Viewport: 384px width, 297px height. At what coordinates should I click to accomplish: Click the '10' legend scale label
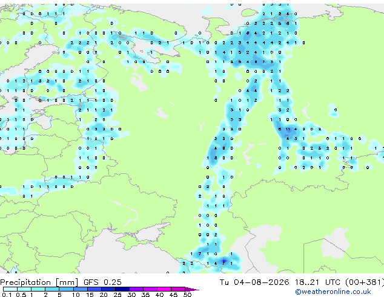pos(76,295)
